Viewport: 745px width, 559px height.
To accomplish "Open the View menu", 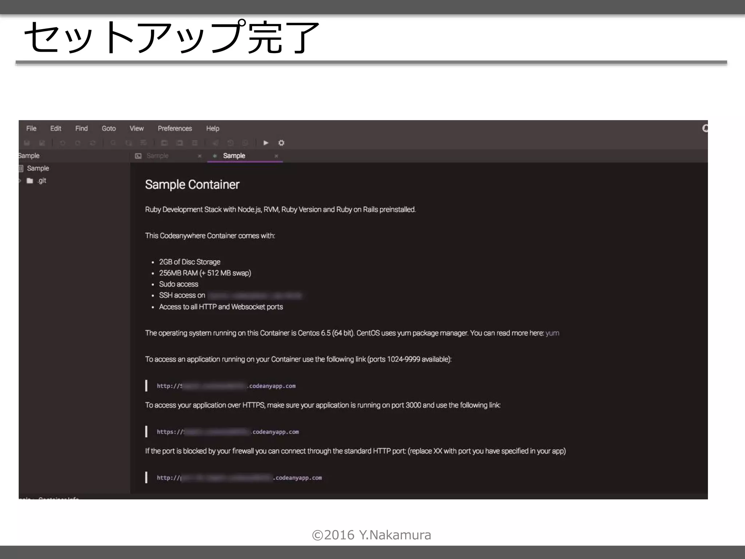I will [x=136, y=128].
